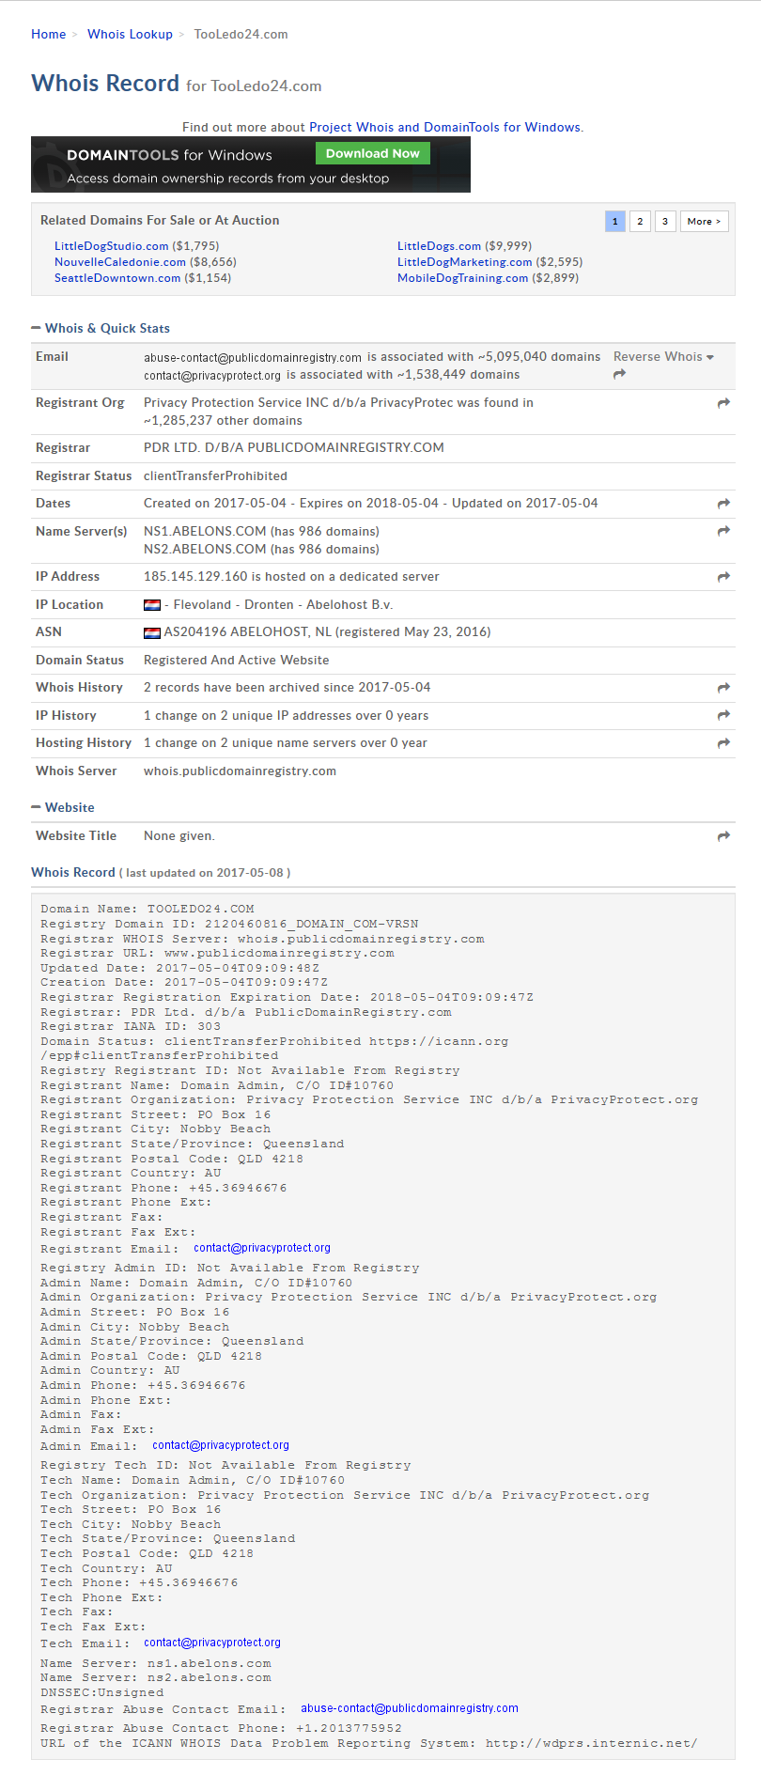
Task: Click the arrow icon in IP Address row
Action: 723,577
